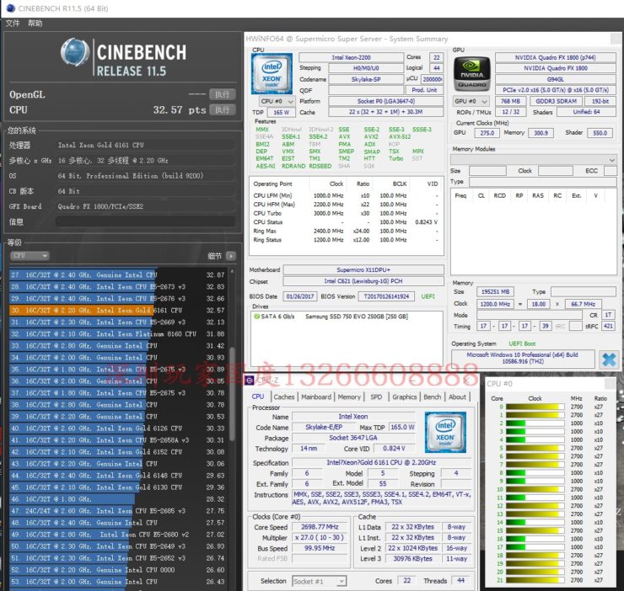Click the Intel C621 (Lewisburg-1G) PCH chipset field
The height and width of the screenshot is (591, 624).
[x=363, y=281]
